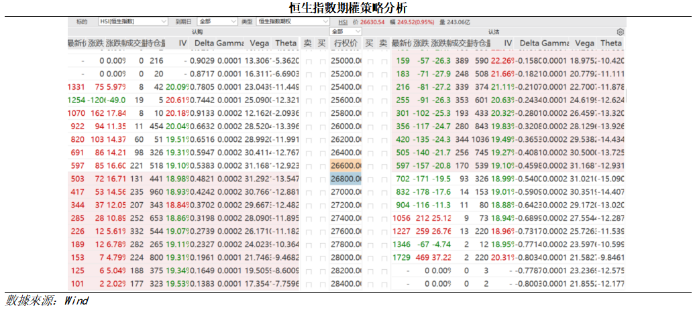Select the strike price 27600.00 cell
695x310 pixels.
pos(345,231)
